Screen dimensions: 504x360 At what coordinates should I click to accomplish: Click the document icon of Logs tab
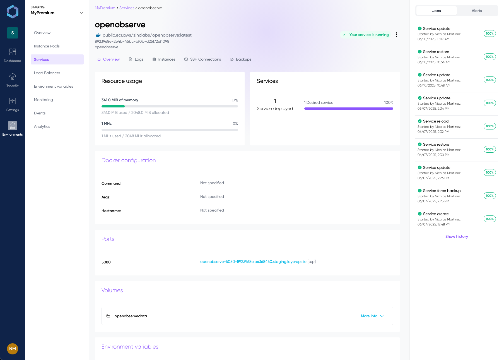click(x=131, y=59)
